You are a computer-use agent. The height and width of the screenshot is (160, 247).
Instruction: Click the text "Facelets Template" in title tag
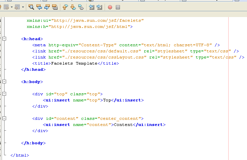pyautogui.click(x=74, y=63)
